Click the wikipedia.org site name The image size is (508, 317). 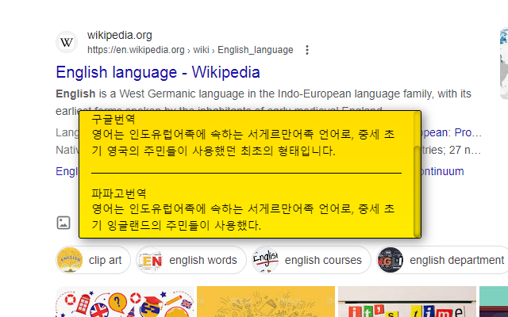[x=120, y=35]
